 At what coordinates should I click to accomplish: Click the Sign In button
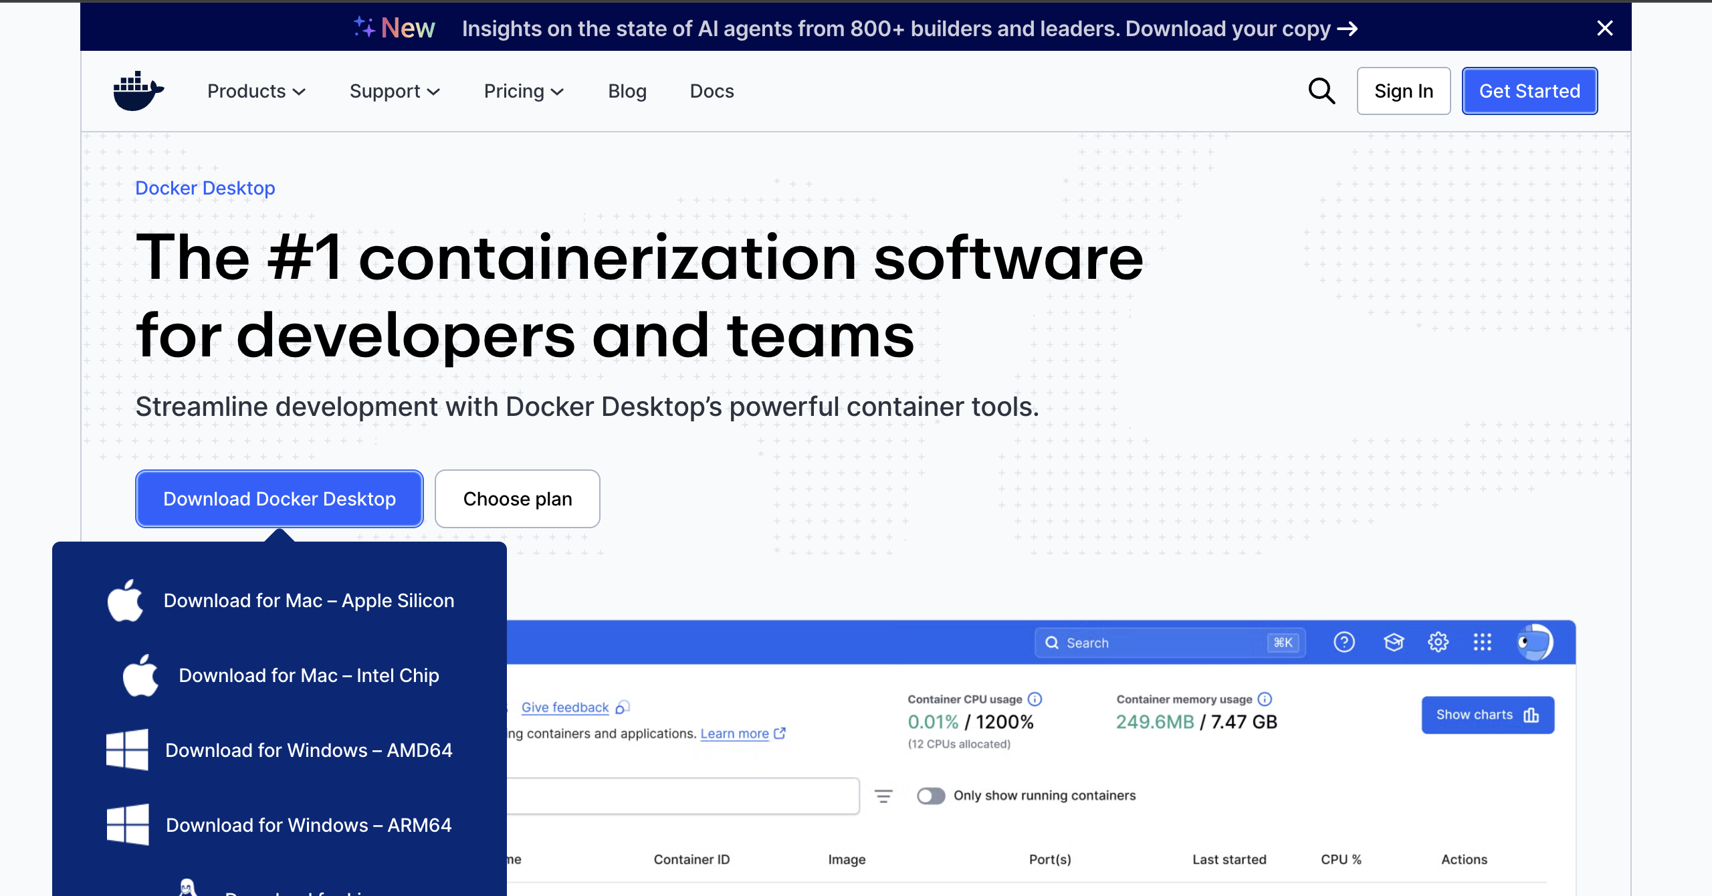click(1404, 91)
